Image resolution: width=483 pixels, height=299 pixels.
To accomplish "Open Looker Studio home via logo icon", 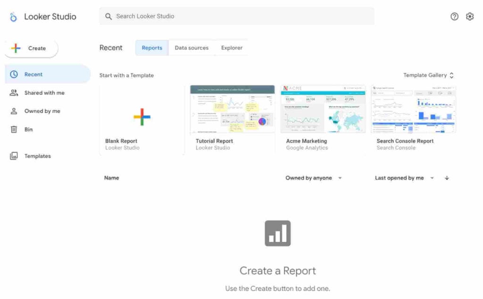I will click(x=12, y=17).
